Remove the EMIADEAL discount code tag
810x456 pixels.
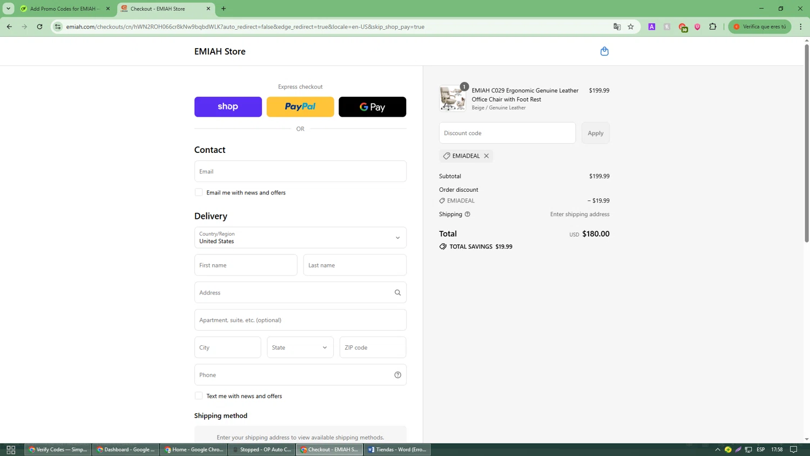(487, 156)
